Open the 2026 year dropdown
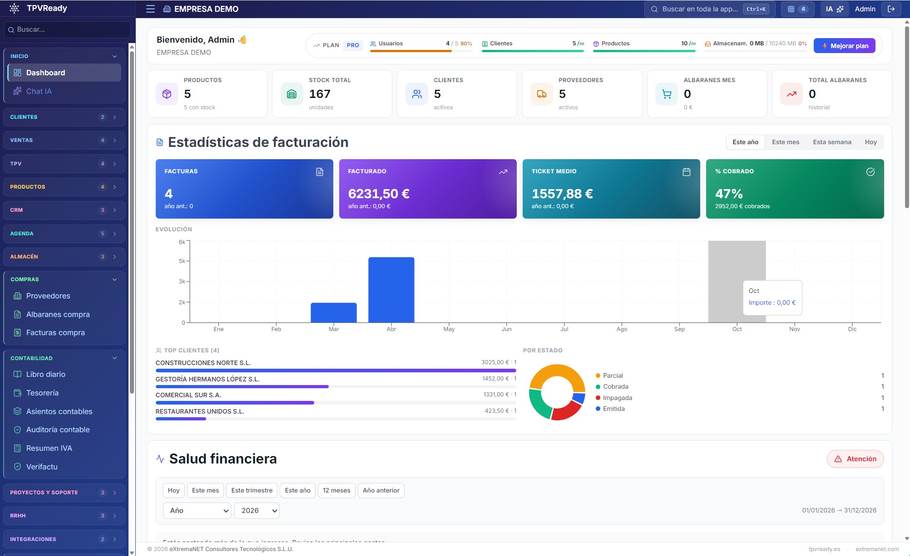 pyautogui.click(x=257, y=511)
